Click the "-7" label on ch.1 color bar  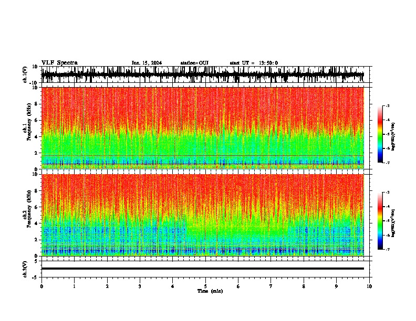[388, 163]
